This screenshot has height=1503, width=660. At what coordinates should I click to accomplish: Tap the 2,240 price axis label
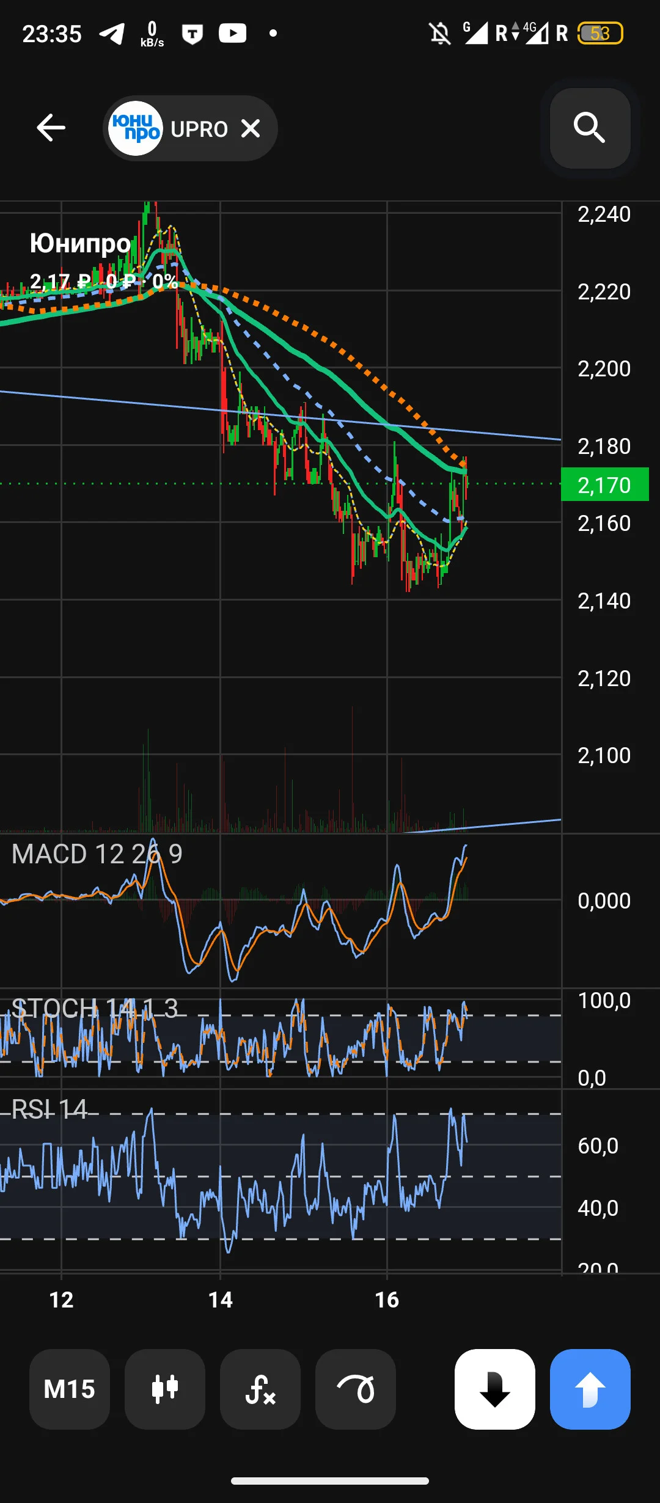click(604, 214)
